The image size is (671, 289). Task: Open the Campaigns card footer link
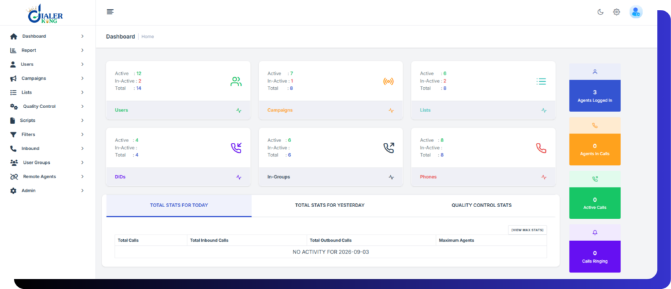click(280, 111)
